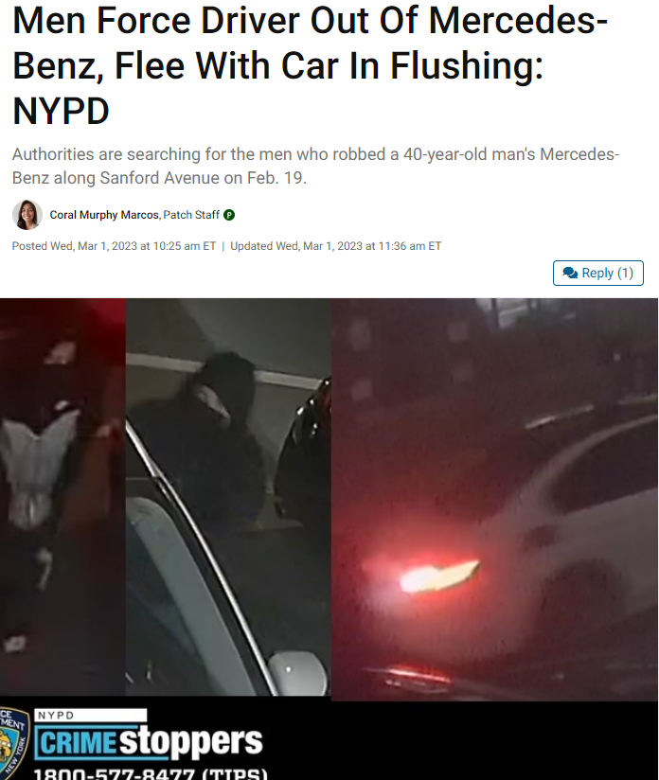Click the glowing red taillight in car photo
This screenshot has width=659, height=780.
[440, 576]
